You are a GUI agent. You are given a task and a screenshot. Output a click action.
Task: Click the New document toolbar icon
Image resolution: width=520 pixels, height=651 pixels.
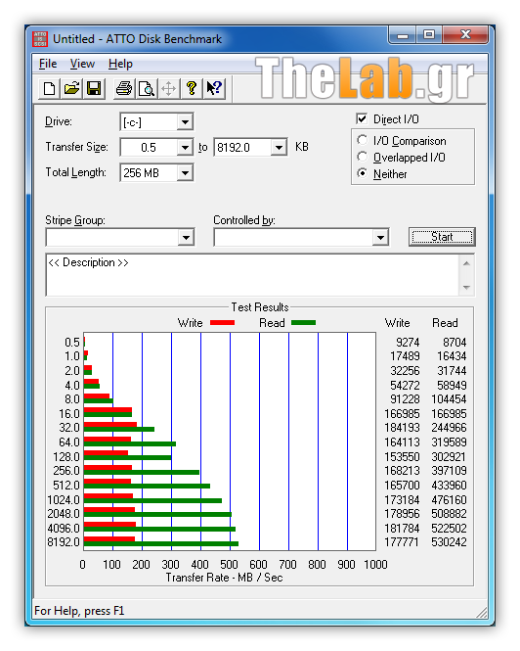(49, 88)
